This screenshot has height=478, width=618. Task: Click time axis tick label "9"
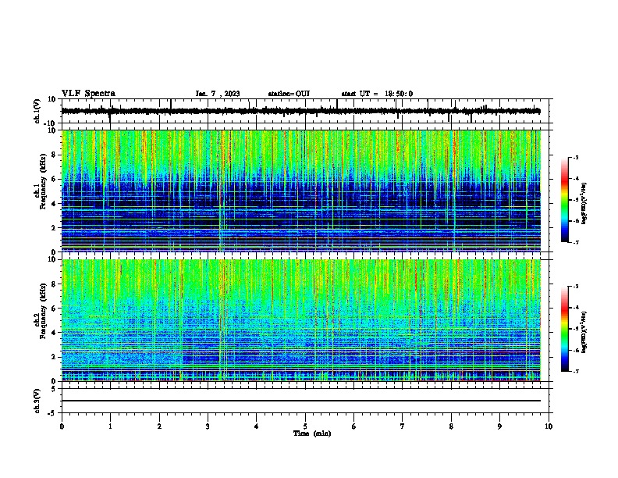(x=499, y=426)
